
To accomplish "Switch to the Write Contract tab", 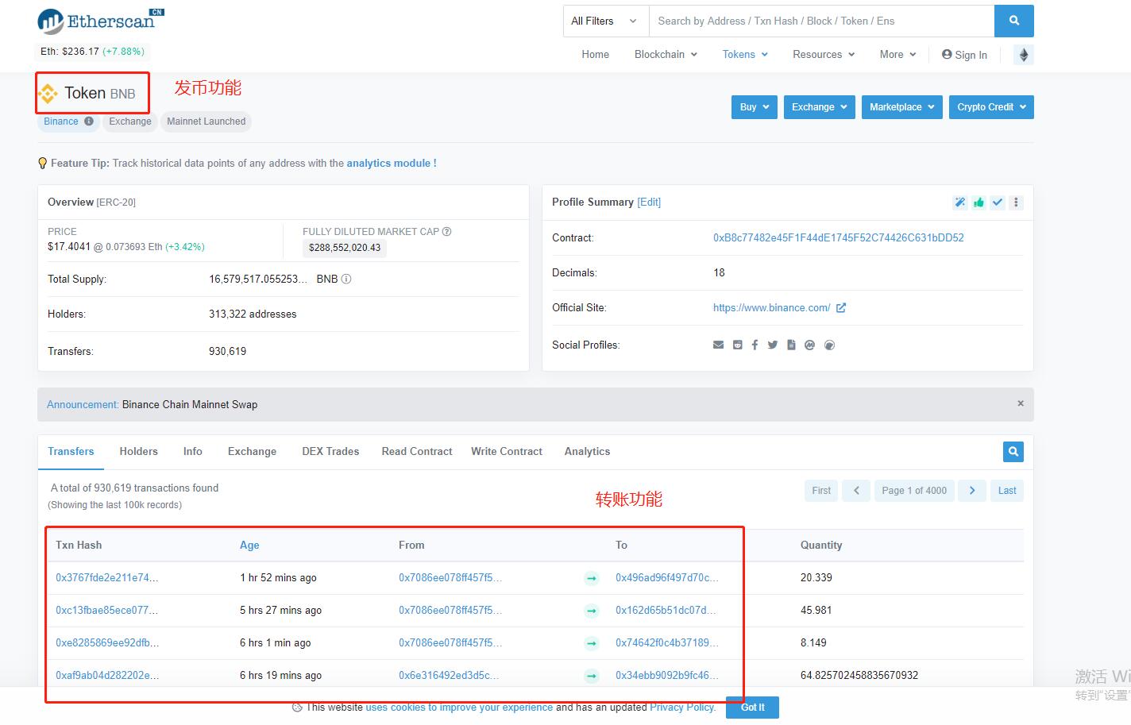I will point(507,452).
